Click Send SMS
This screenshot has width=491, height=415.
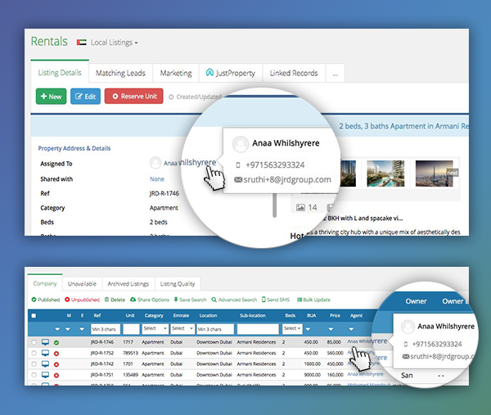coord(276,300)
